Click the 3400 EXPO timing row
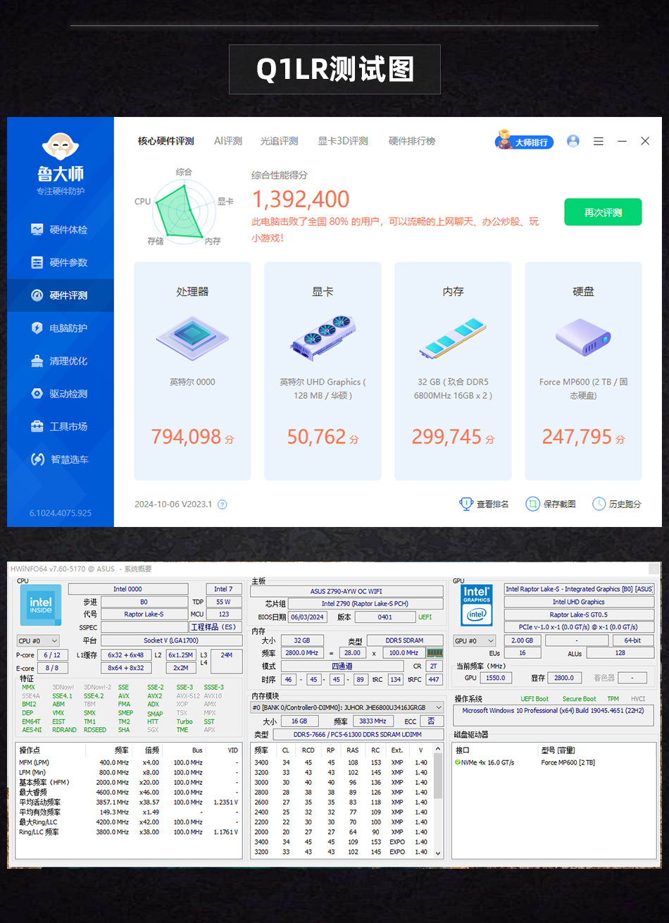This screenshot has height=923, width=669. (342, 842)
